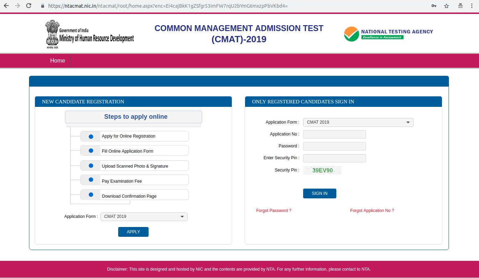Screen dimensions: 479x278
Task: Go back with the browser back arrow
Action: click(x=6, y=6)
